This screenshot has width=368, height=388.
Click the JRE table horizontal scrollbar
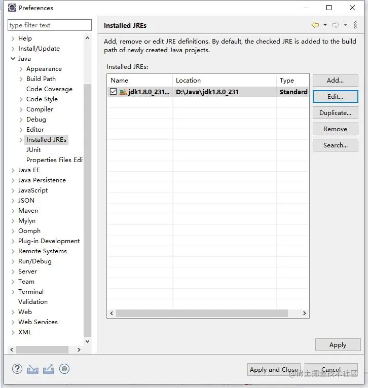pos(202,313)
